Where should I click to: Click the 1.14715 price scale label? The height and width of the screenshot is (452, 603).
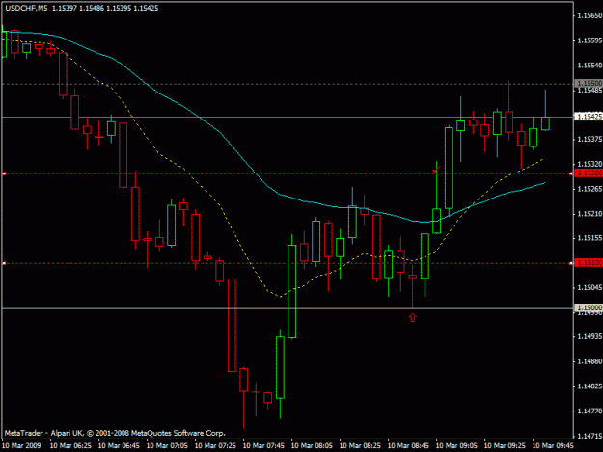(589, 436)
